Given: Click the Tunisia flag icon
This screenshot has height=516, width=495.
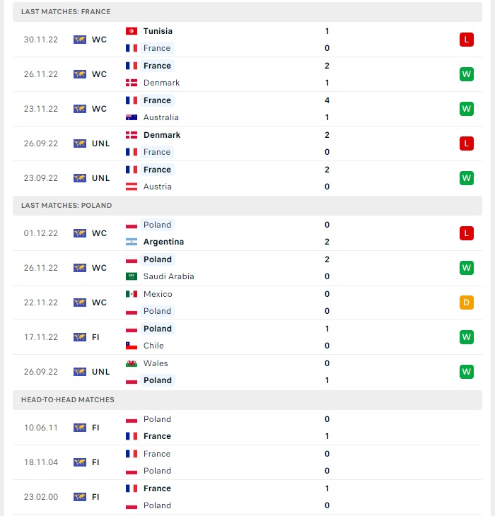Looking at the screenshot, I should pos(132,31).
